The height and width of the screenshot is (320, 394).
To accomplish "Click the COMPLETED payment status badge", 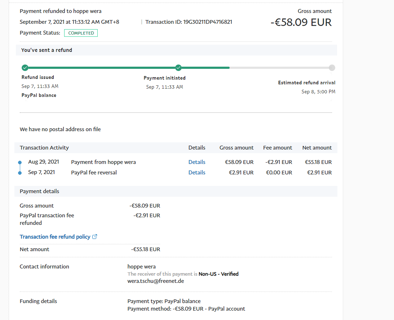I will click(81, 33).
